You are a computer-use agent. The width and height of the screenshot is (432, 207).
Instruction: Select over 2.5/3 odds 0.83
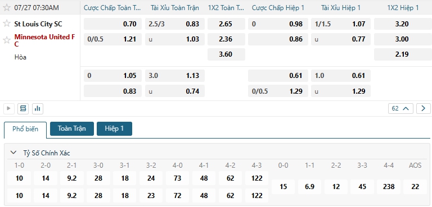click(175, 24)
